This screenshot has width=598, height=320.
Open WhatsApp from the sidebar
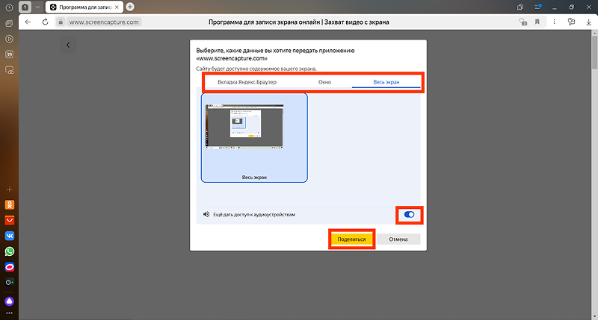coord(10,251)
